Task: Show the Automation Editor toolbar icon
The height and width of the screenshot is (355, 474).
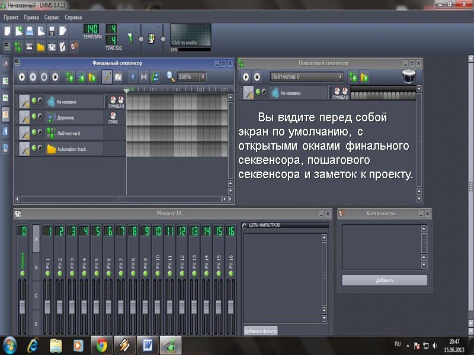Action: click(40, 47)
